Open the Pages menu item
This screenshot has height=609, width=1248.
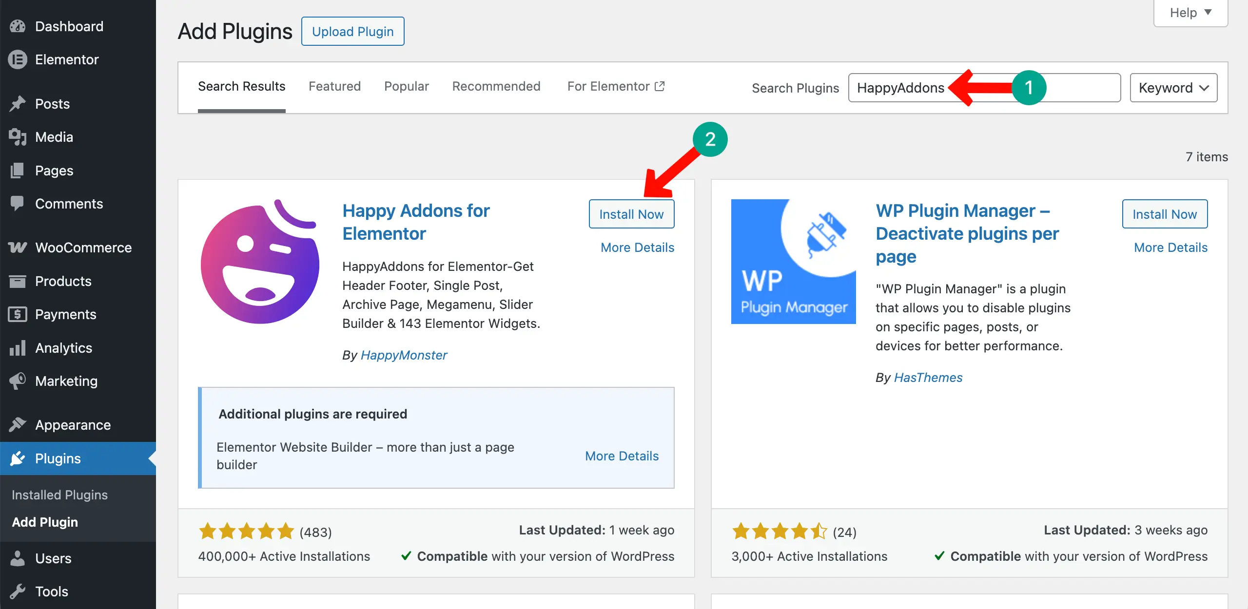[x=78, y=171]
